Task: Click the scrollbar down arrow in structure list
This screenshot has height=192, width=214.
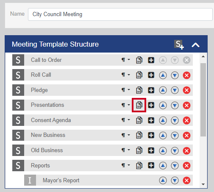Action: [x=203, y=184]
